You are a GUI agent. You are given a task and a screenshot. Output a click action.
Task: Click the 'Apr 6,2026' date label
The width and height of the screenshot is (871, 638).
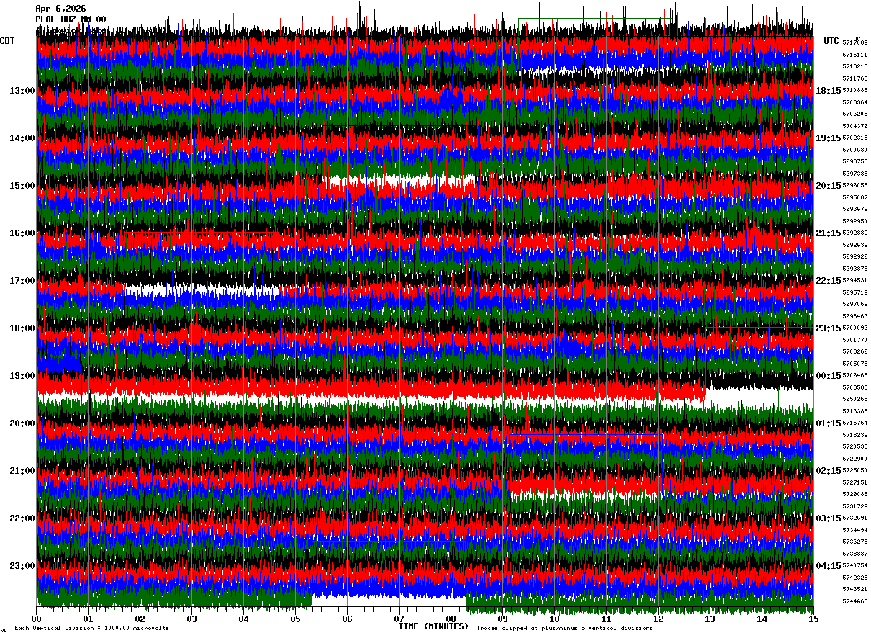60,9
